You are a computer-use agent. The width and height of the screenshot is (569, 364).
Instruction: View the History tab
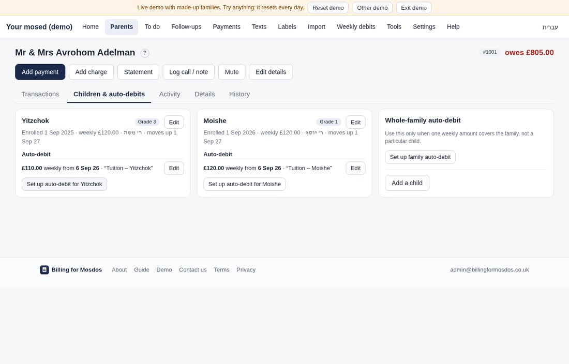click(x=239, y=94)
